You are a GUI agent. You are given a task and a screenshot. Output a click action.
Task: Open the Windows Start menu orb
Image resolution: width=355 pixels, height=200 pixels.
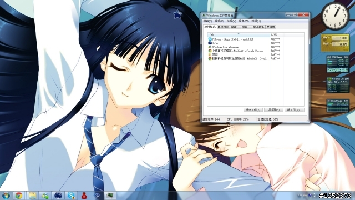click(6, 196)
